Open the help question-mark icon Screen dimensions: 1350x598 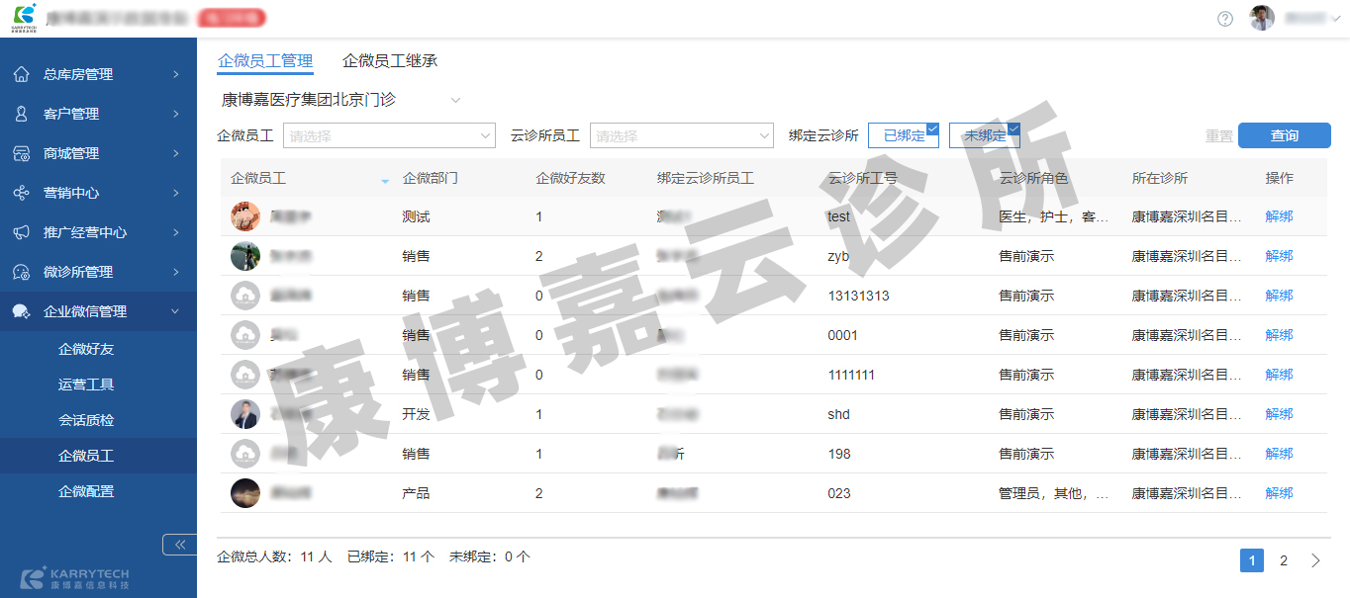(x=1225, y=19)
